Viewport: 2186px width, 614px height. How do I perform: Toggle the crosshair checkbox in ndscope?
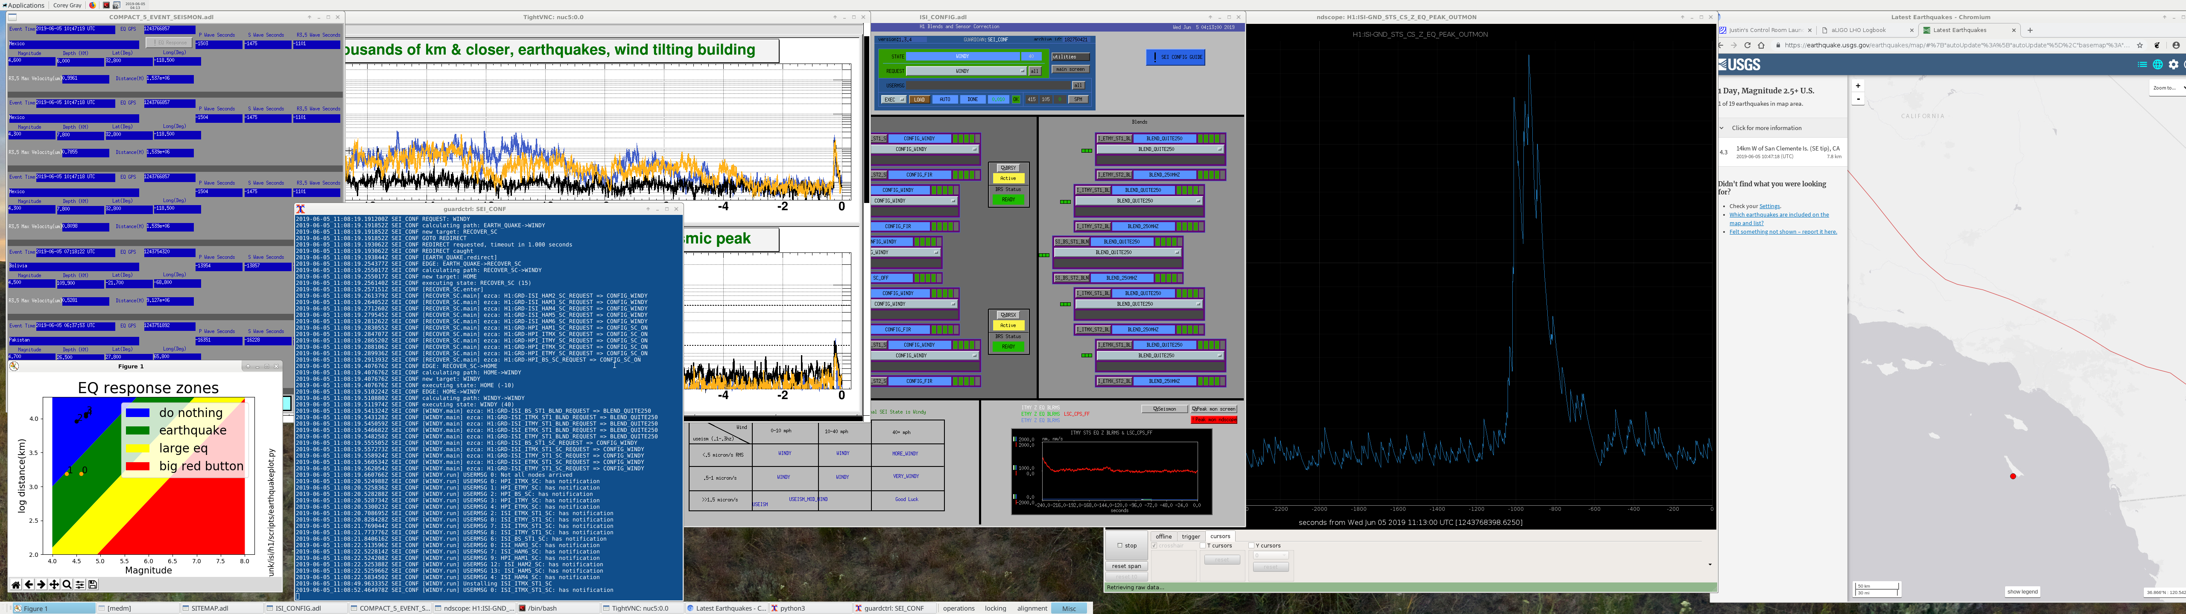tap(1155, 545)
